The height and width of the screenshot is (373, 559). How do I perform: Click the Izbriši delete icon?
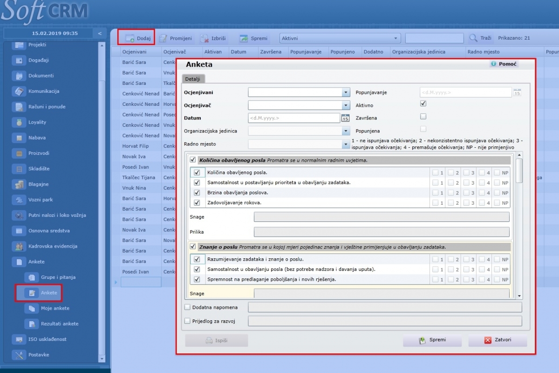tap(204, 38)
